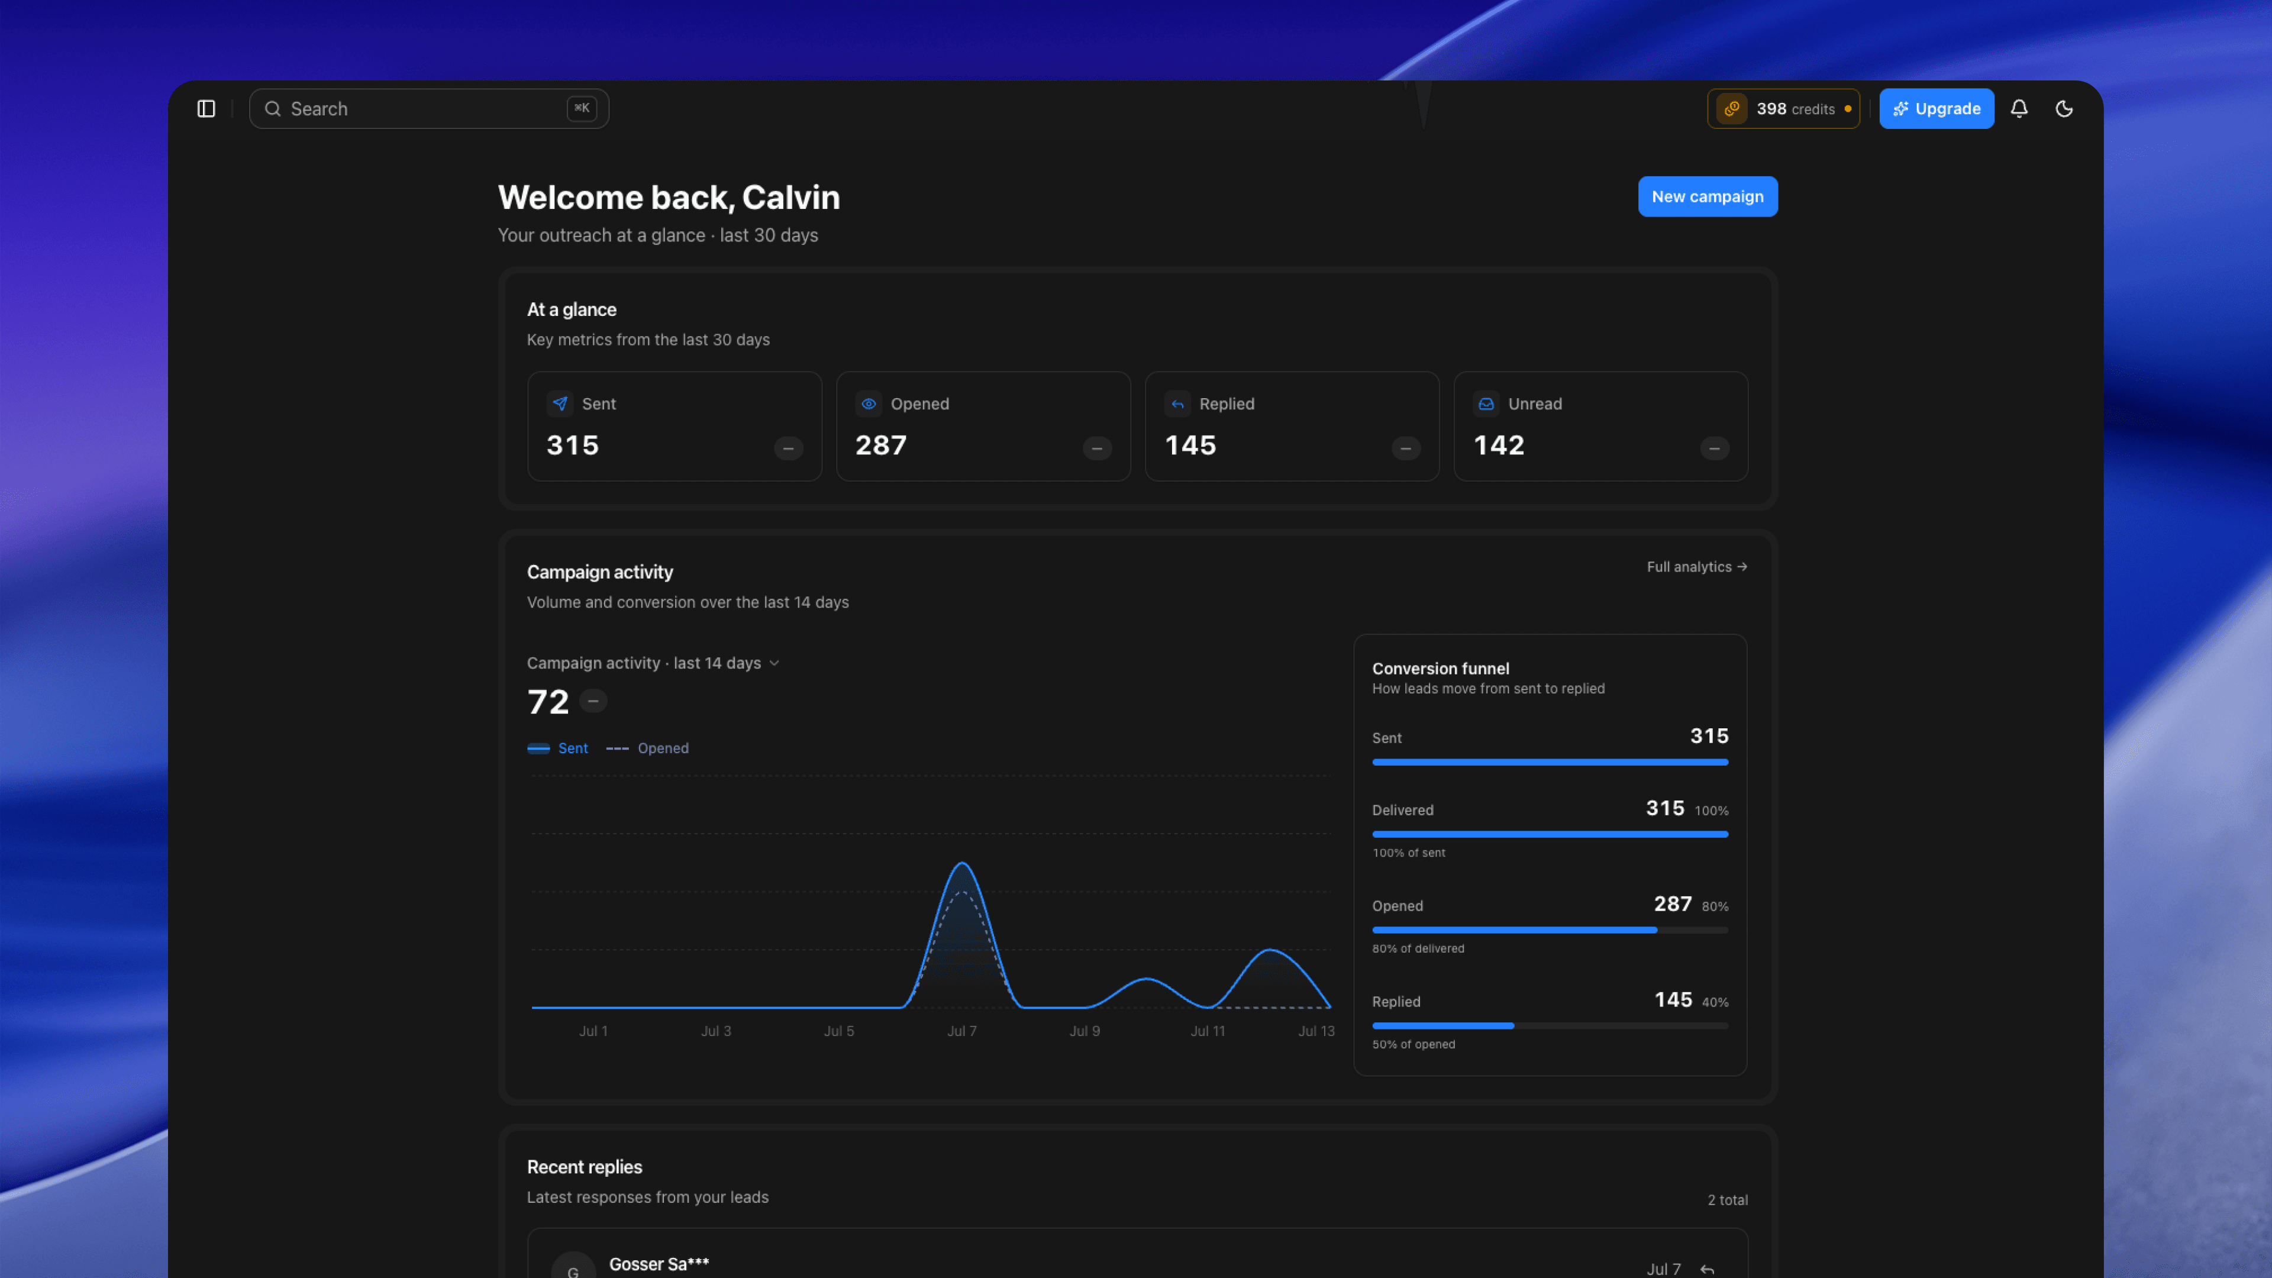Open the Gosser Sa*** reply
The width and height of the screenshot is (2272, 1278).
click(x=1138, y=1254)
